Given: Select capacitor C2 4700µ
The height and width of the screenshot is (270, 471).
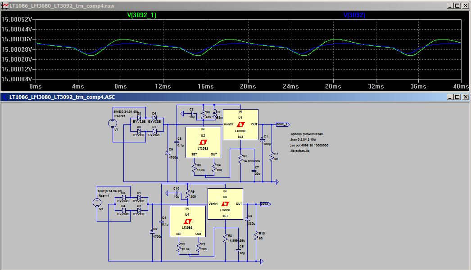Looking at the screenshot, I should coord(152,233).
